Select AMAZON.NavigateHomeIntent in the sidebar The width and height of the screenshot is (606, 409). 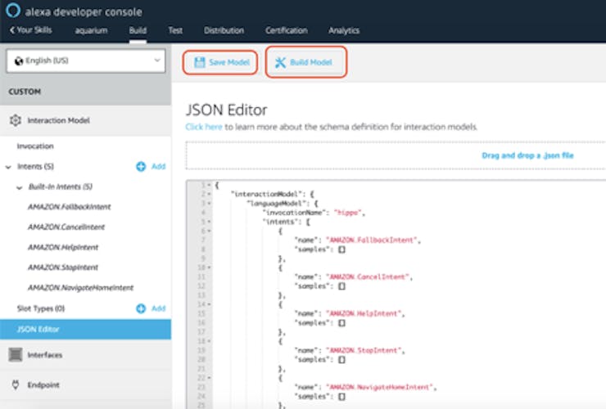coord(80,288)
